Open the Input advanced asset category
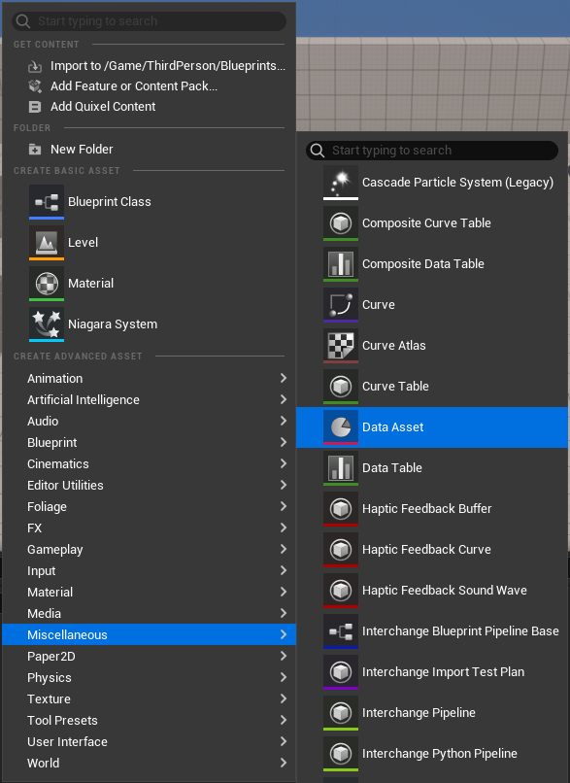Viewport: 570px width, 783px height. tap(149, 571)
